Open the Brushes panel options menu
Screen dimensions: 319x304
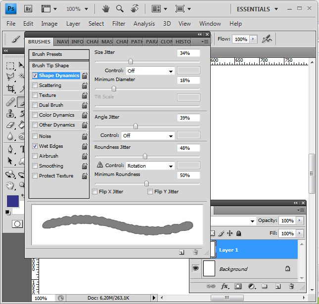[205, 42]
